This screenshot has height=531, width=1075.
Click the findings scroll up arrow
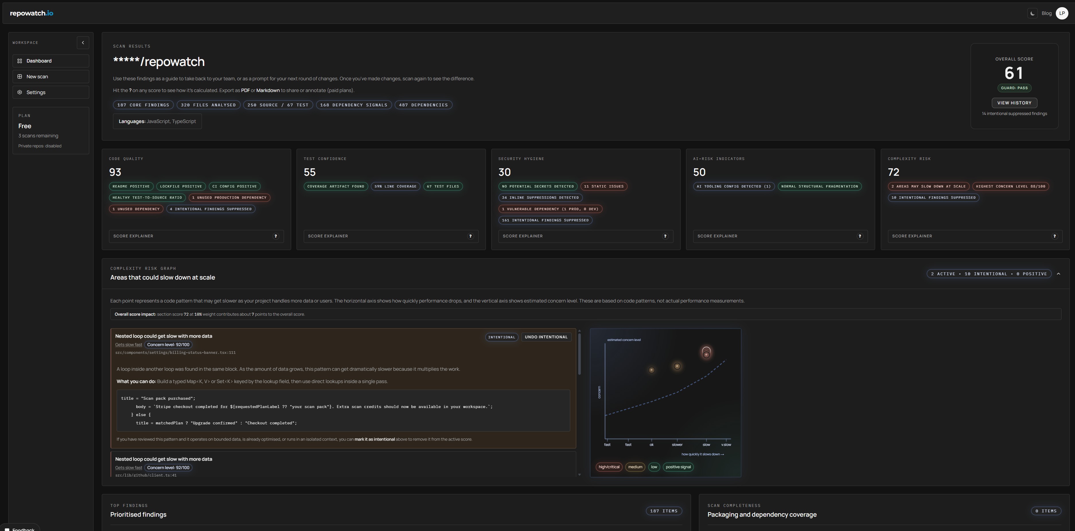point(579,331)
